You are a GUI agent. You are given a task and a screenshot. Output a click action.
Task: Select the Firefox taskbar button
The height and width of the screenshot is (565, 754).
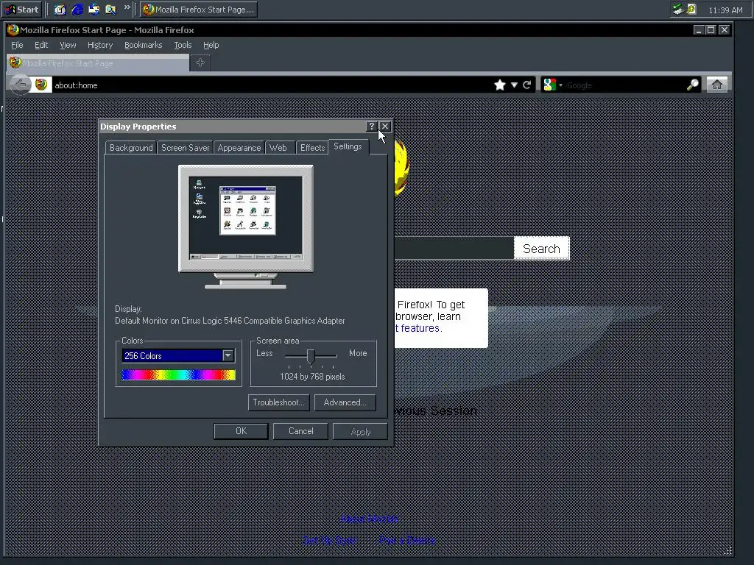[x=199, y=10]
